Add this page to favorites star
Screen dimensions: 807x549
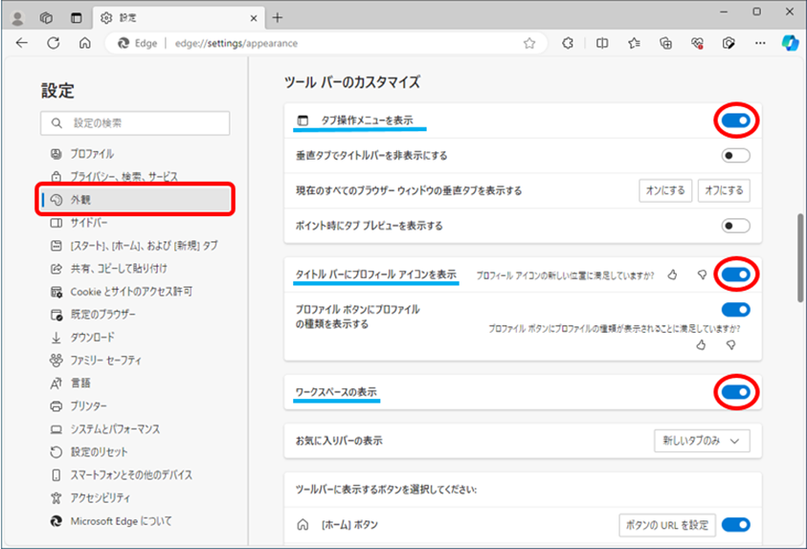coord(529,44)
